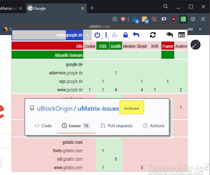
Task: Click the feed extension icon with badge 5
Action: (x=135, y=20)
